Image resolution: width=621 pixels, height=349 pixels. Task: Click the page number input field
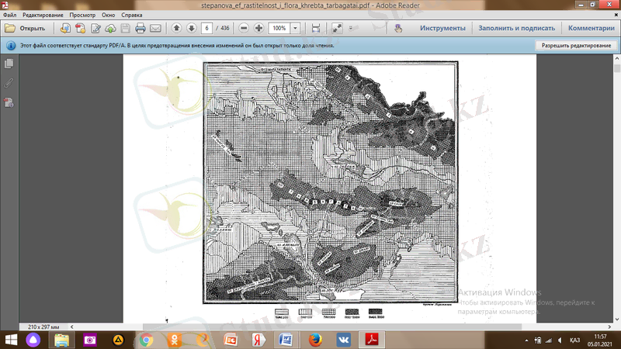[x=207, y=29]
